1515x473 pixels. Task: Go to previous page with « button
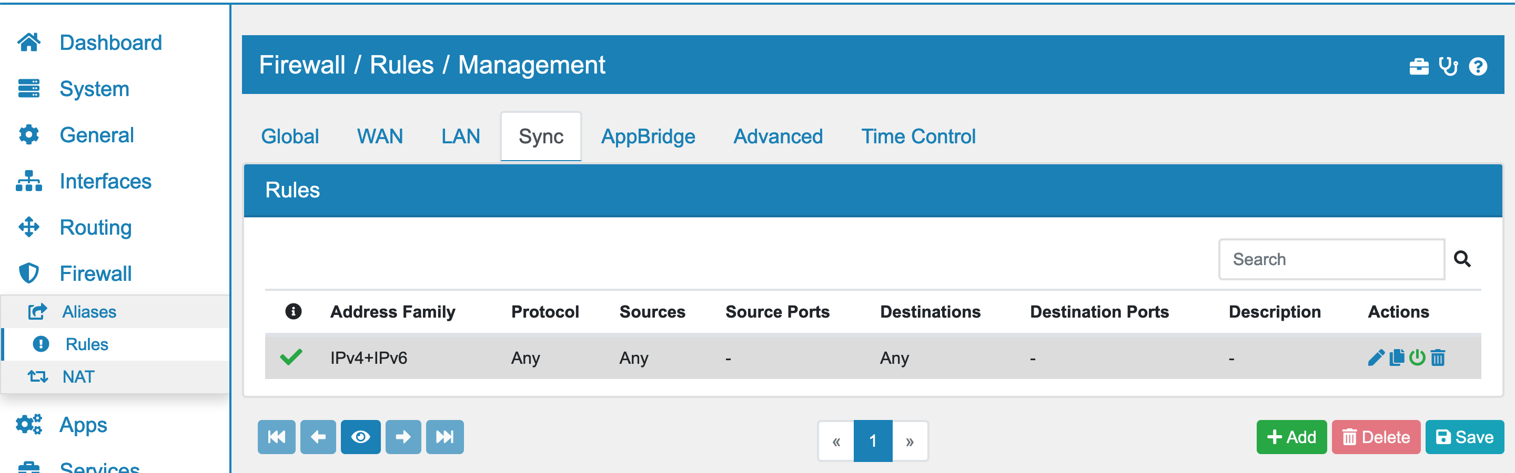[836, 442]
